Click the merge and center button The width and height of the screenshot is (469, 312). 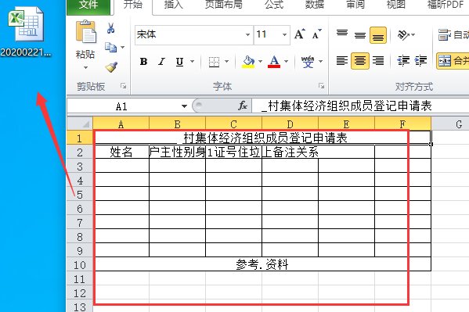[453, 61]
